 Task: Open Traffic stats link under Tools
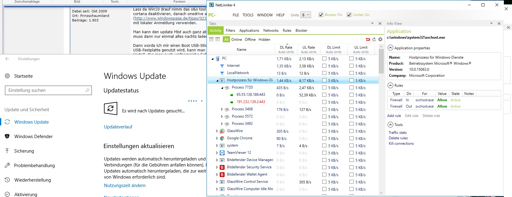[397, 133]
